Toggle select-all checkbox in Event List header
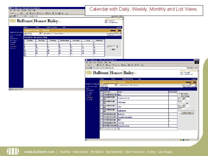Image resolution: width=208 pixels, height=156 pixels. (101, 92)
